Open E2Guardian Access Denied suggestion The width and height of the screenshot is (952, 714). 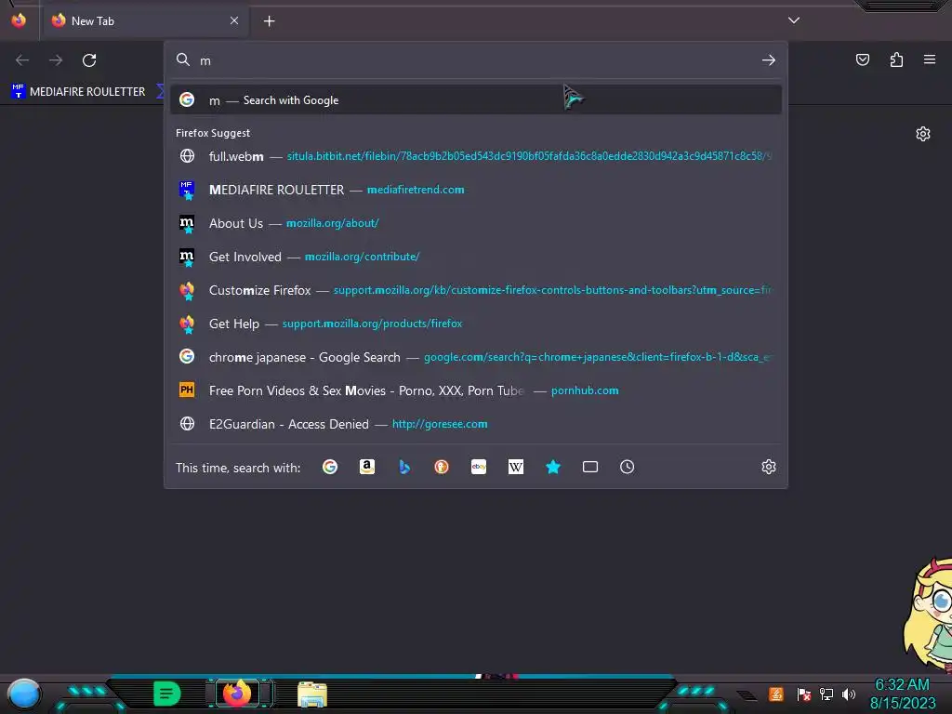(x=476, y=424)
